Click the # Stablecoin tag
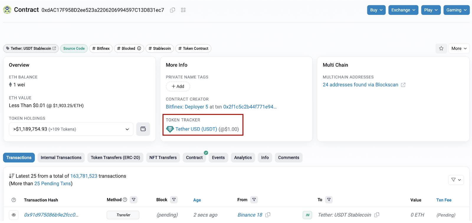 [x=160, y=48]
